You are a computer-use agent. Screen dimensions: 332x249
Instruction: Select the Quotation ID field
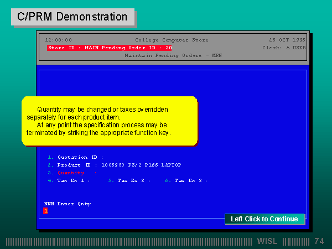76,157
